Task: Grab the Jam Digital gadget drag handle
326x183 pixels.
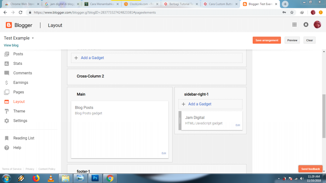Action: coord(180,120)
